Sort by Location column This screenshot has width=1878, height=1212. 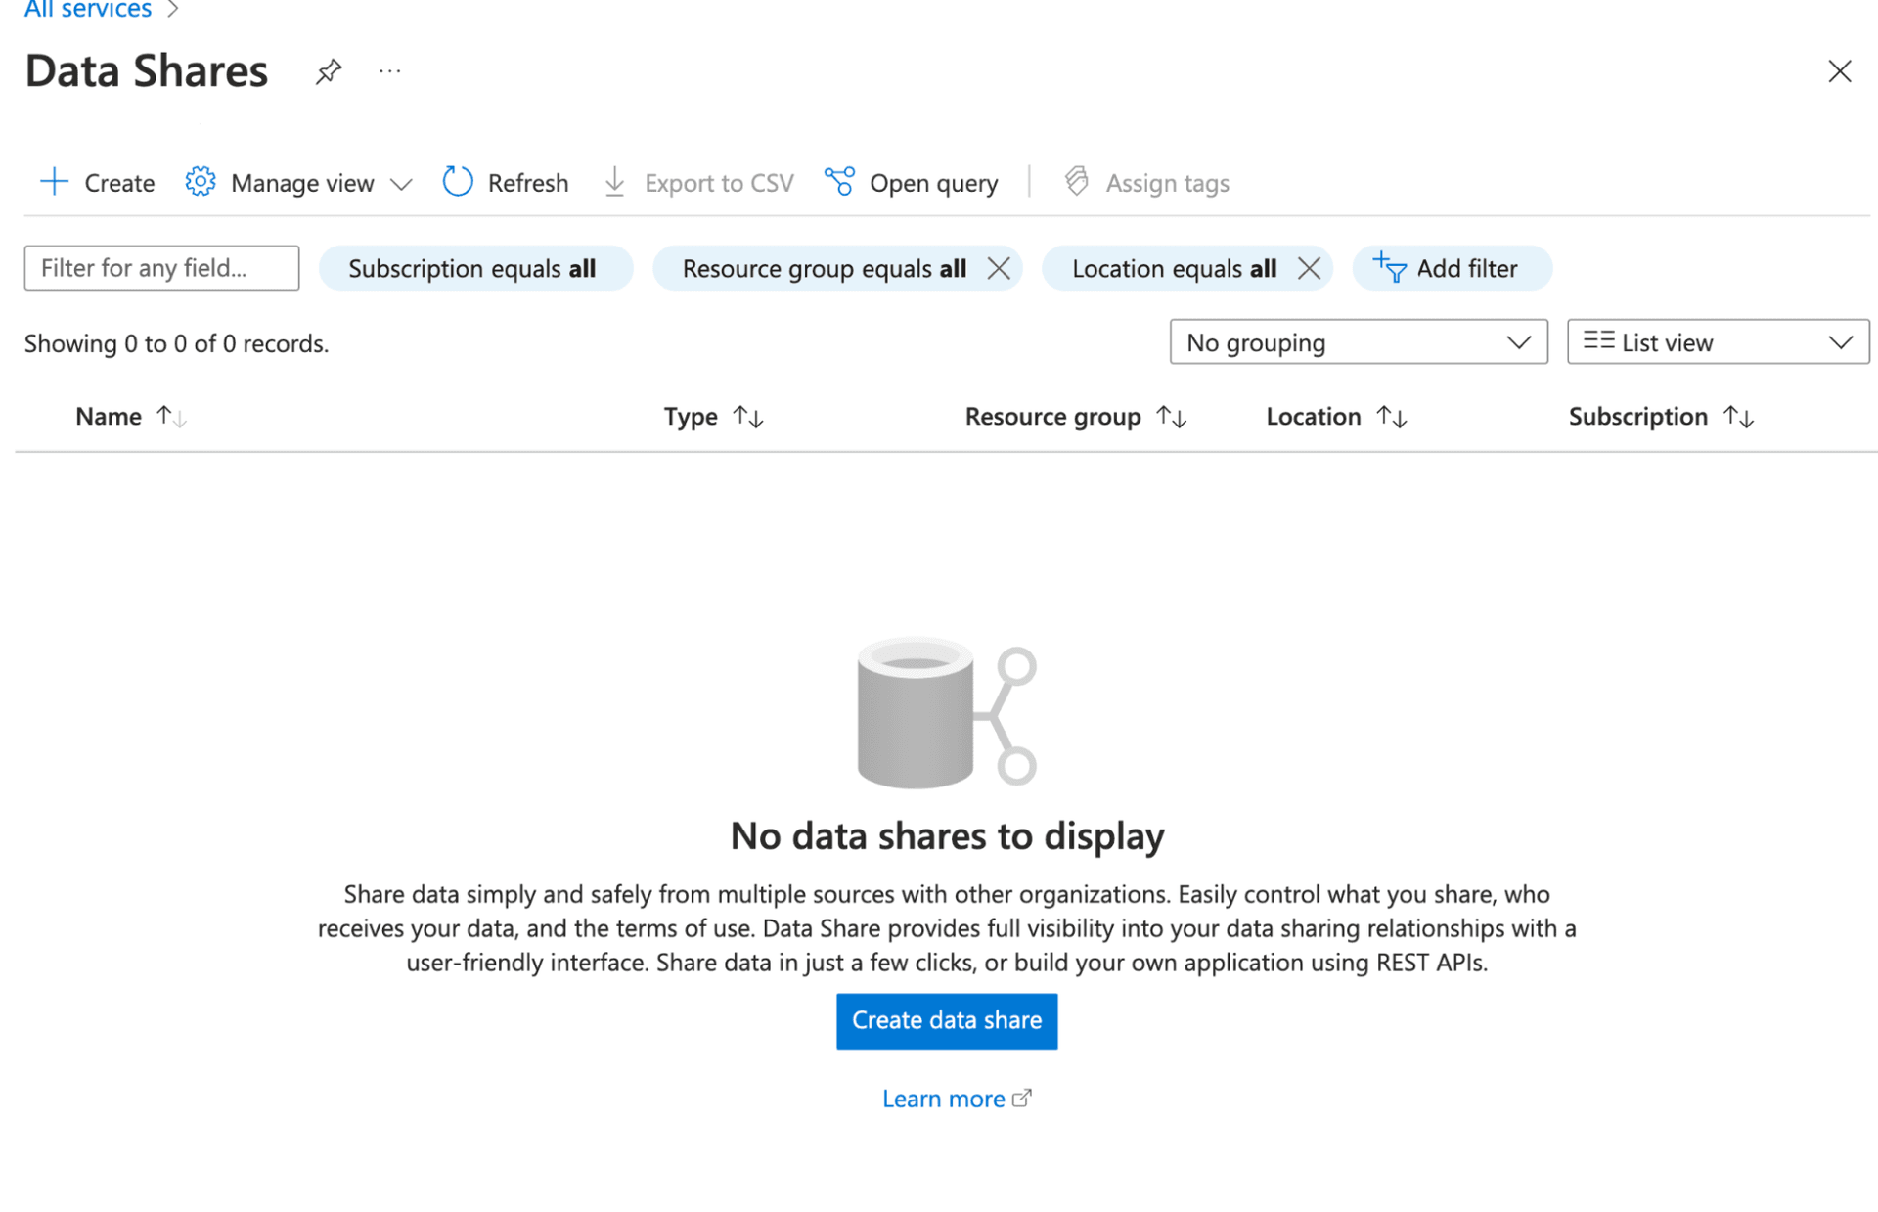(1336, 417)
